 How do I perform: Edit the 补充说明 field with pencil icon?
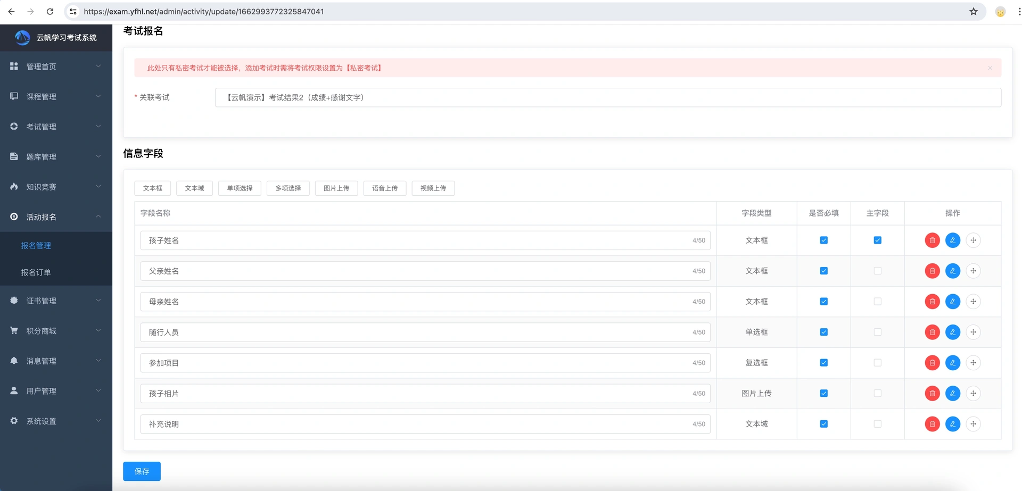tap(953, 424)
